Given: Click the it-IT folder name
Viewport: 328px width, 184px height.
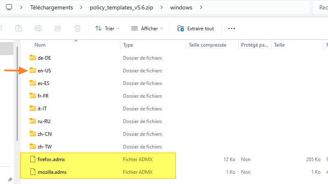Looking at the screenshot, I should [42, 109].
